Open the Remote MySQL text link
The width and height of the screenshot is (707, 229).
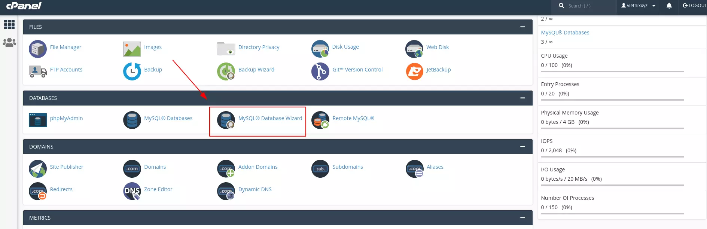pos(353,118)
